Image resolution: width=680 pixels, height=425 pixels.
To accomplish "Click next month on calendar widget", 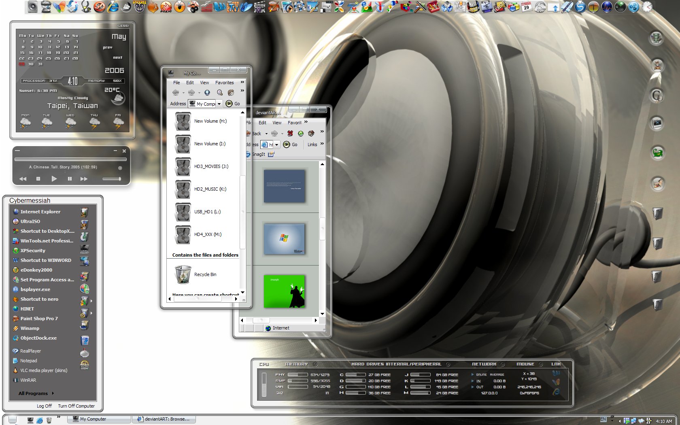I will click(117, 57).
